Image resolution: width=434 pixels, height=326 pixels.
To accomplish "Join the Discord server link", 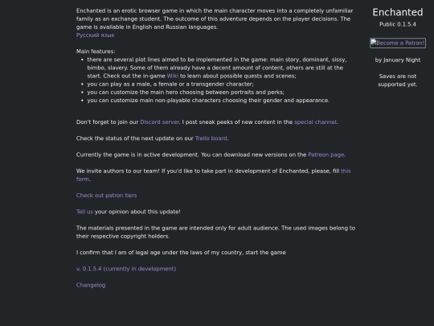I will [x=159, y=122].
